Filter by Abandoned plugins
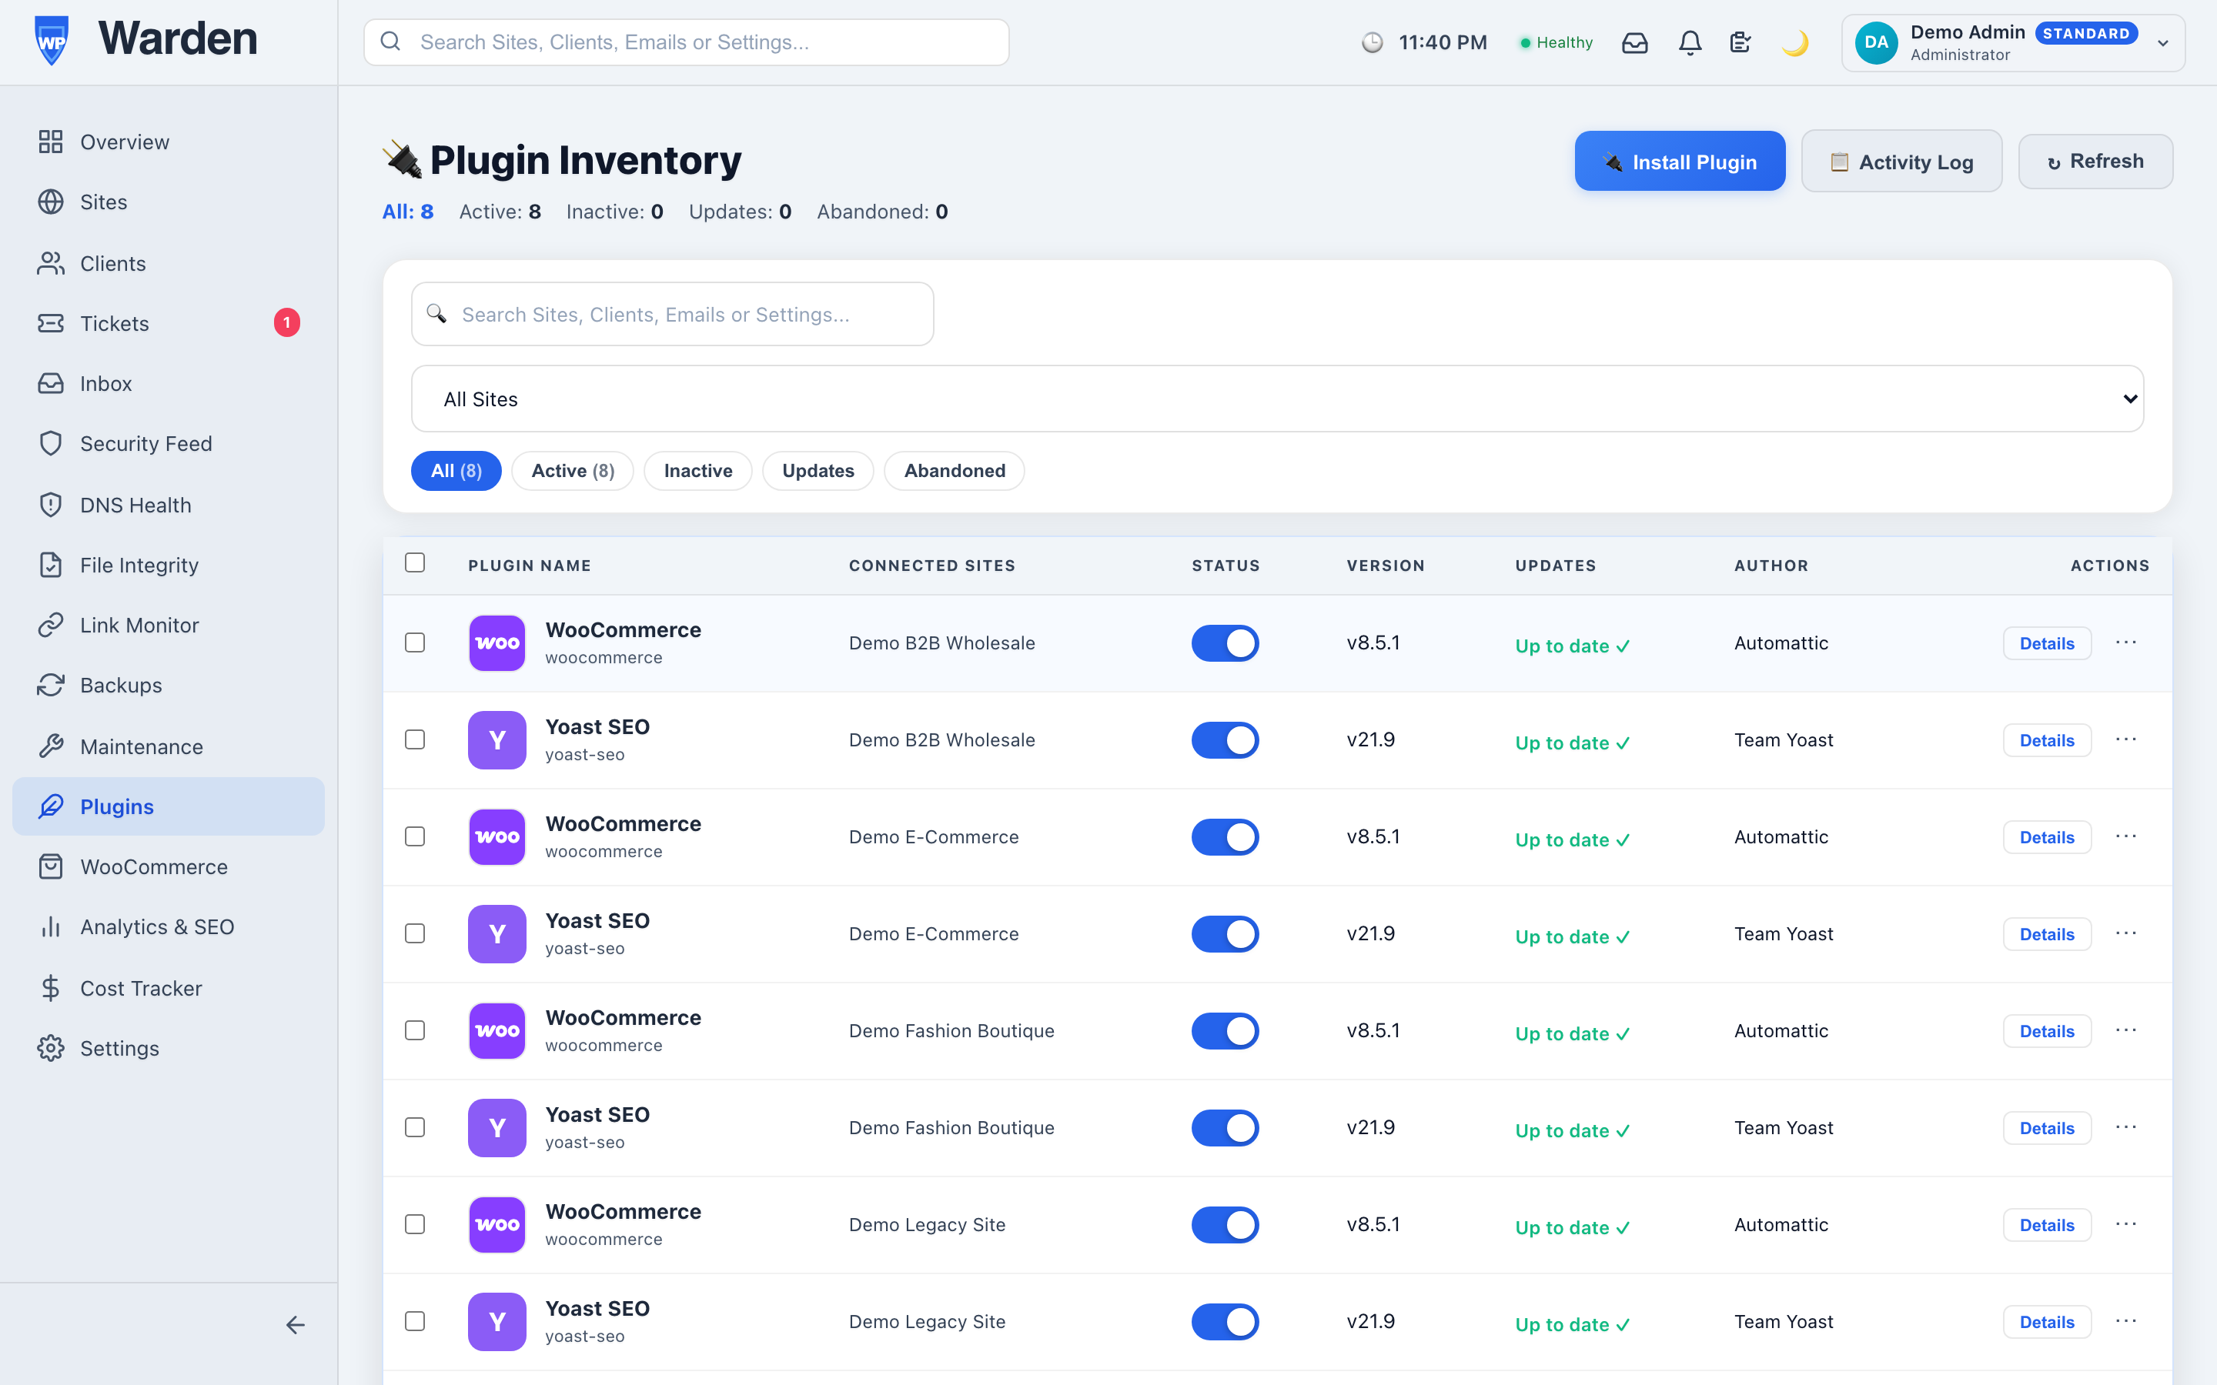 (x=955, y=471)
